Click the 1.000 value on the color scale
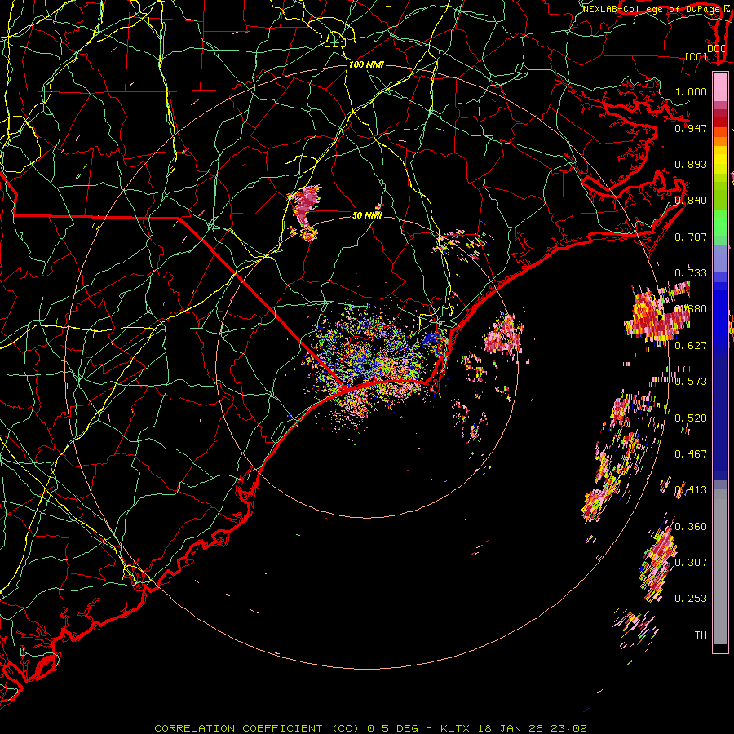Viewport: 734px width, 734px height. 691,91
